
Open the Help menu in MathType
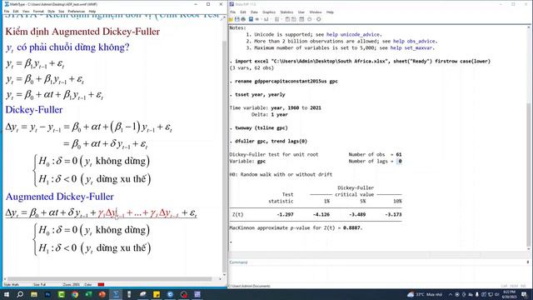pyautogui.click(x=92, y=11)
